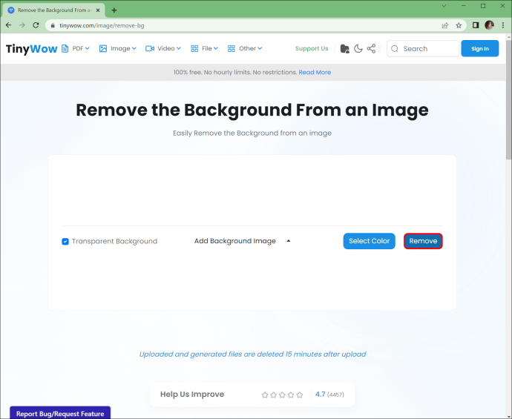
Task: Open the browser side panel icon
Action: (476, 25)
